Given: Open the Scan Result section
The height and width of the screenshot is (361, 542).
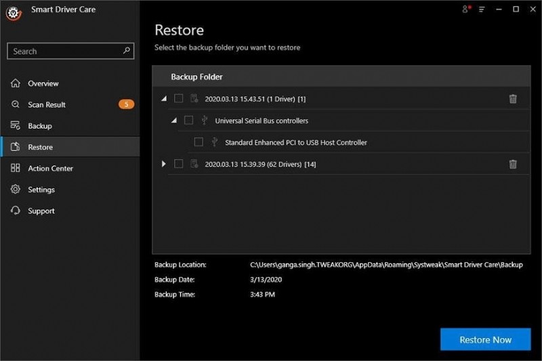Looking at the screenshot, I should (x=70, y=104).
